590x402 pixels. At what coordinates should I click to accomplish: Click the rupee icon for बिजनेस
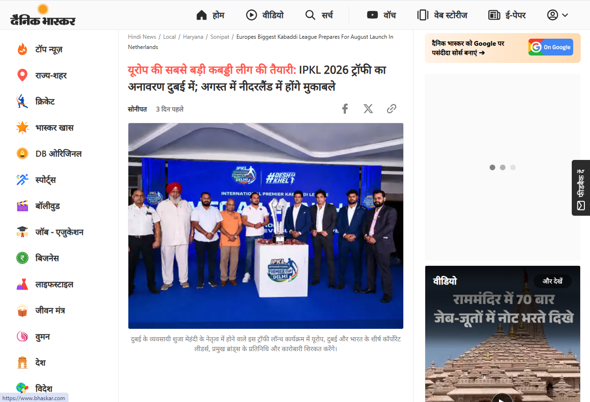(x=22, y=258)
